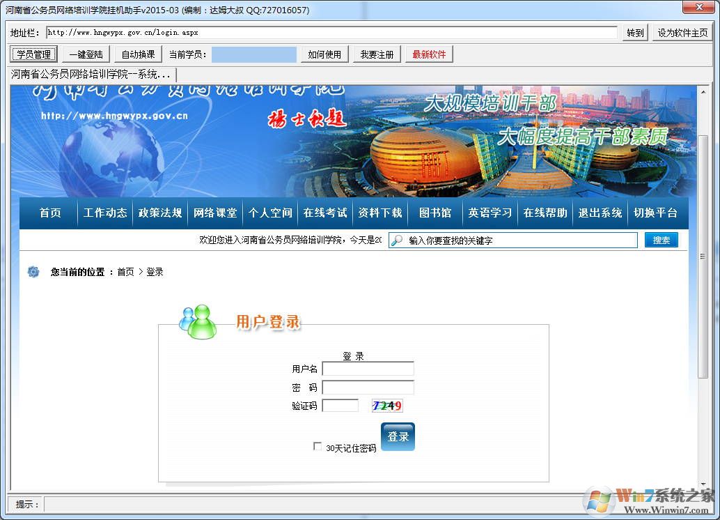Click the captcha image showing 7249
The image size is (720, 520).
[x=387, y=405]
